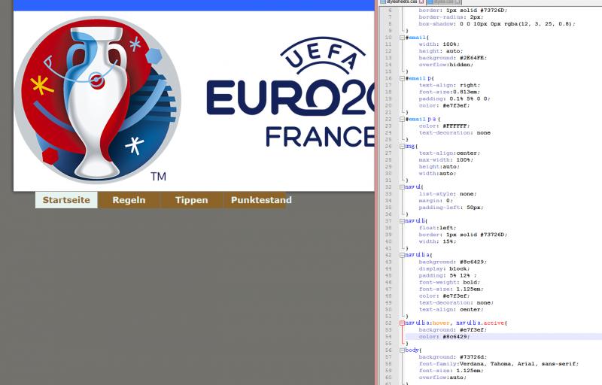Click the 'list-style: none;' line
Viewport: 602px width, 385px height.
click(x=447, y=194)
